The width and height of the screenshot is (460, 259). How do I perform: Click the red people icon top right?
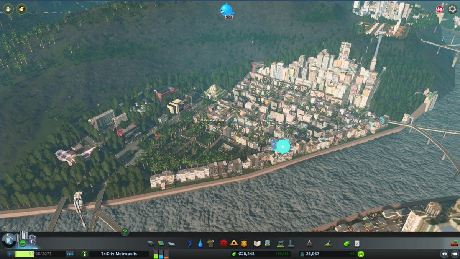click(x=440, y=9)
